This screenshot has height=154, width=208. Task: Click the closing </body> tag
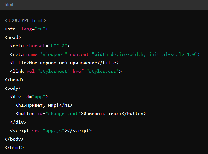[x=14, y=139]
